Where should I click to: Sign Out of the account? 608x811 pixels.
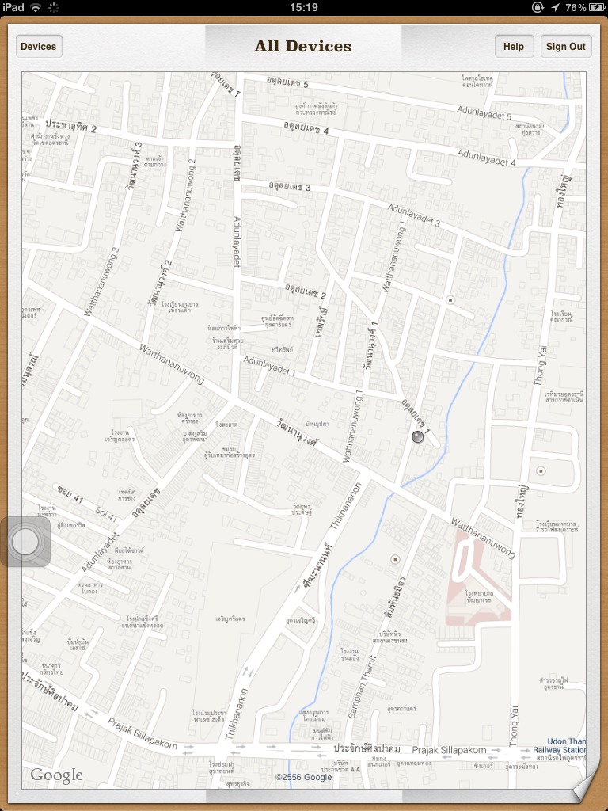point(566,46)
